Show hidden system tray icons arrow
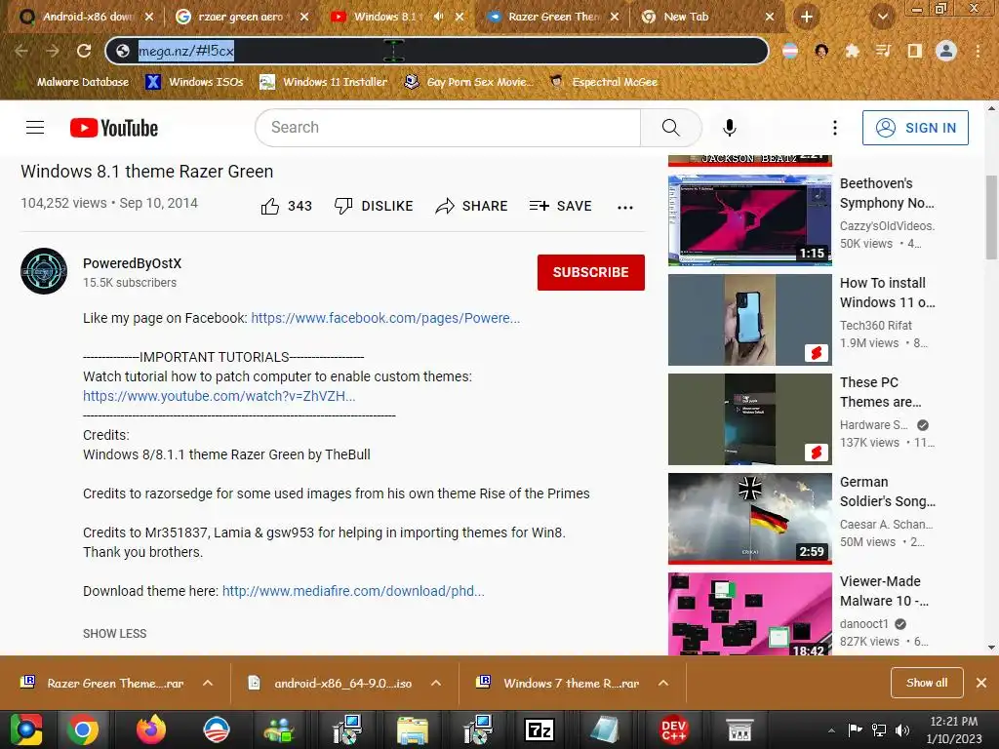Viewport: 999px width, 749px height. (831, 730)
